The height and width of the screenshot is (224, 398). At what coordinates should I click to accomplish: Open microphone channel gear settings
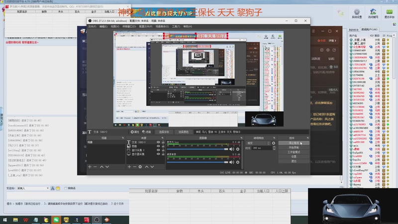[x=238, y=149]
